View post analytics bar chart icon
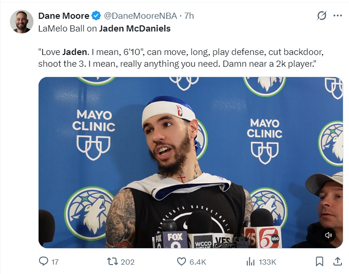The image size is (349, 274). (x=251, y=262)
